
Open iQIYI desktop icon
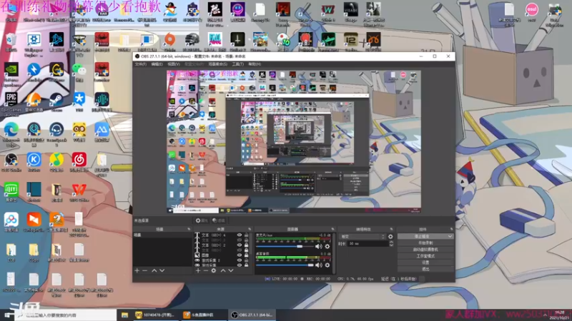(x=11, y=192)
